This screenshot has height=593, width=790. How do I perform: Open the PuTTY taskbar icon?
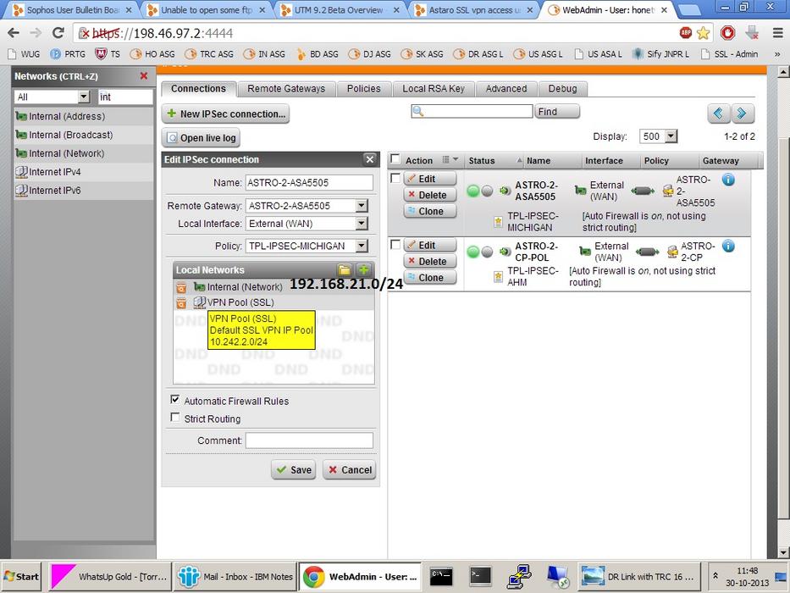coord(519,576)
